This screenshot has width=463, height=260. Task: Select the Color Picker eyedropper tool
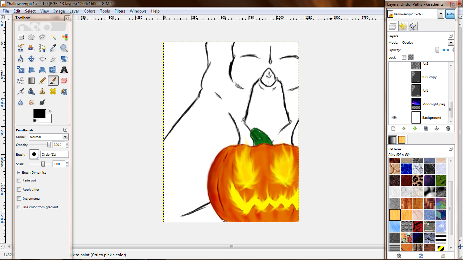coord(53,48)
